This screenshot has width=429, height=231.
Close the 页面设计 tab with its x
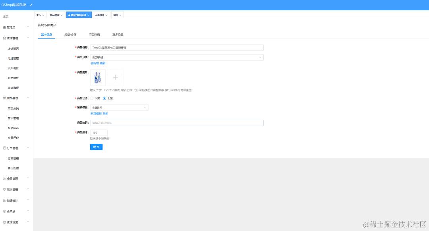[106, 16]
